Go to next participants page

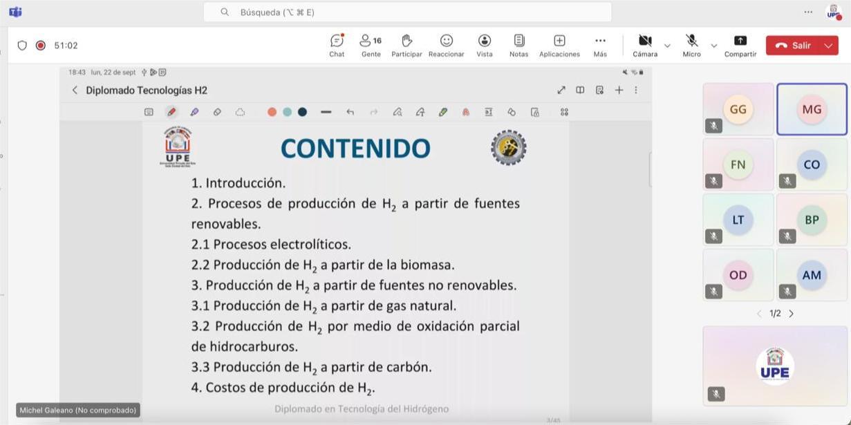pos(792,314)
